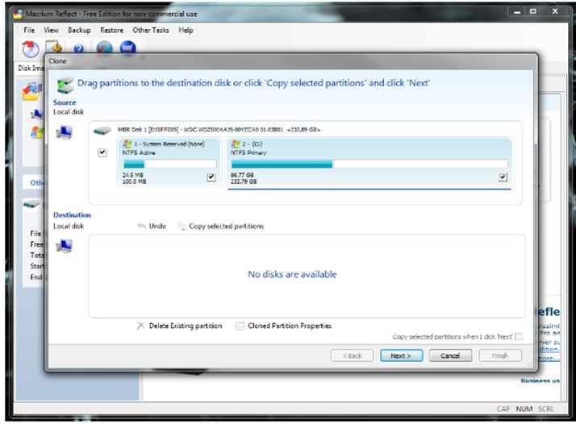576x424 pixels.
Task: Open the help question-mark toolbar icon
Action: [79, 48]
